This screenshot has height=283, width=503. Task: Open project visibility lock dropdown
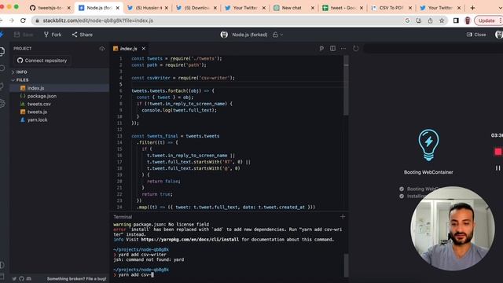277,35
